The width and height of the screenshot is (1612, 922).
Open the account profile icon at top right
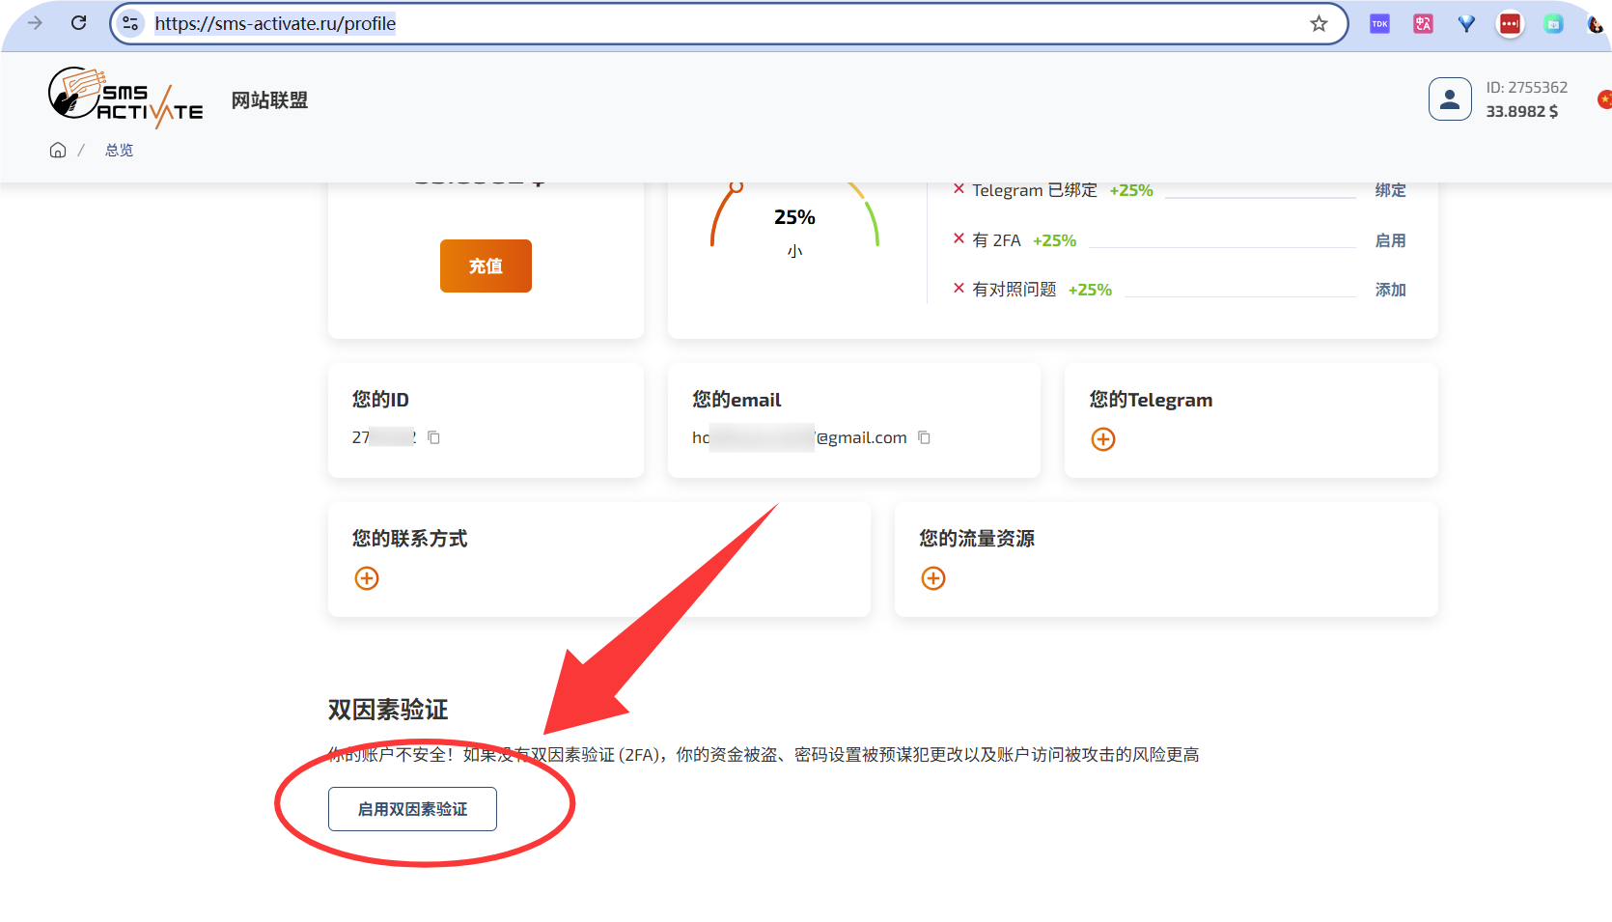[x=1450, y=98]
